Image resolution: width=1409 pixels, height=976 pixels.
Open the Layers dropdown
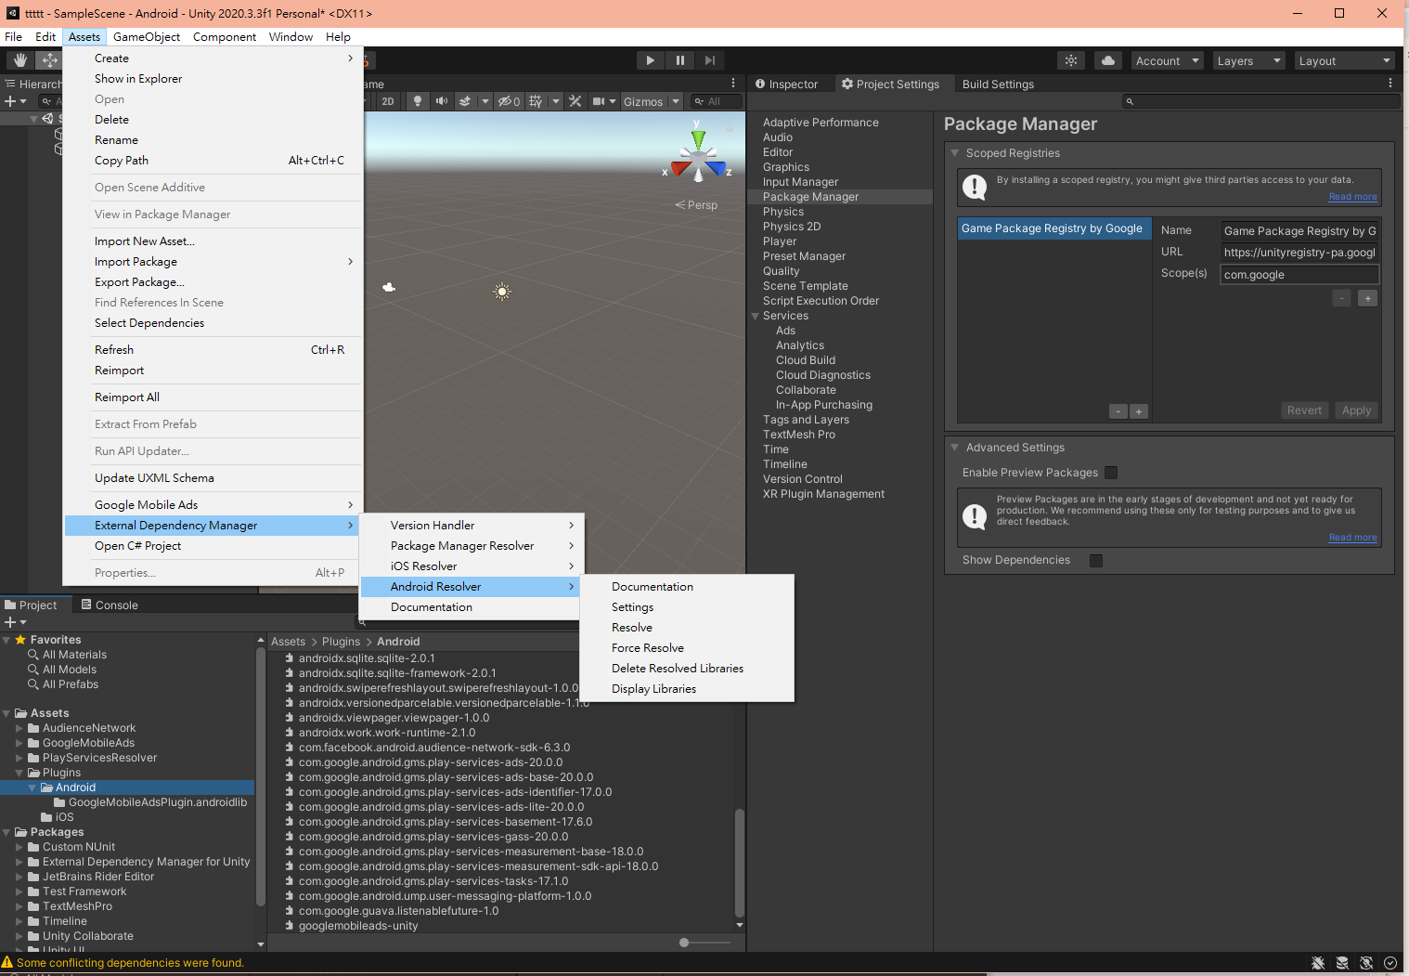1248,60
